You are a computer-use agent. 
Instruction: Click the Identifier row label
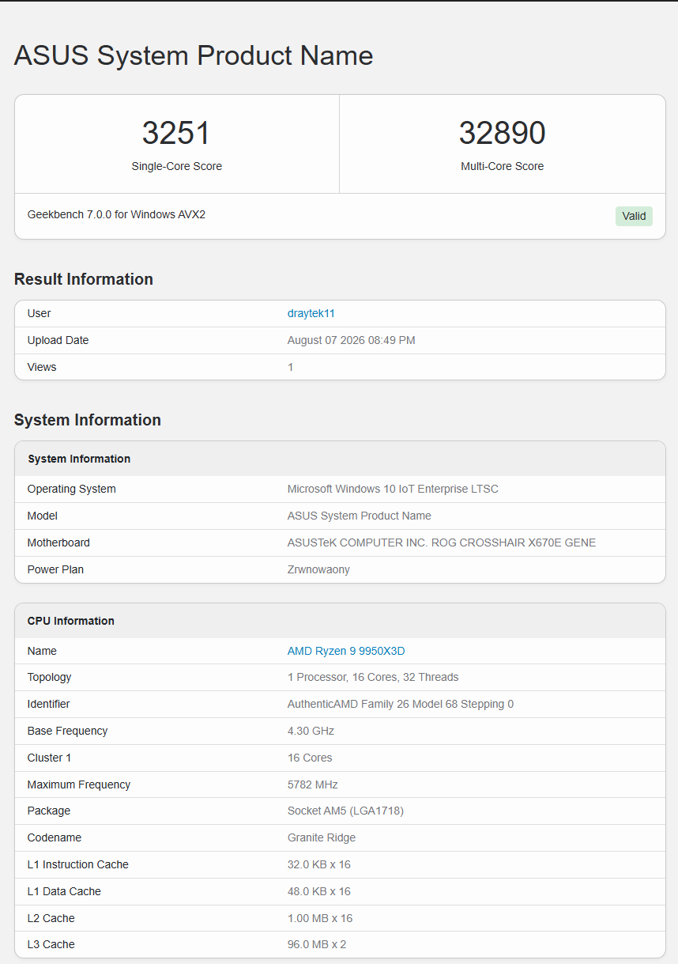[x=48, y=704]
